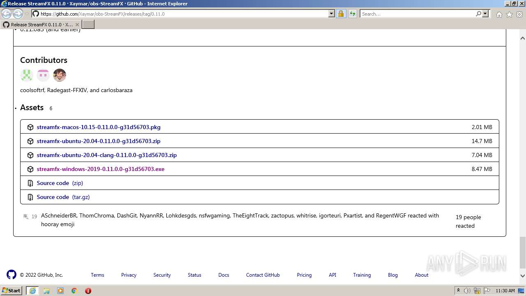Open the search provider dropdown arrow
The height and width of the screenshot is (296, 526).
click(x=485, y=14)
